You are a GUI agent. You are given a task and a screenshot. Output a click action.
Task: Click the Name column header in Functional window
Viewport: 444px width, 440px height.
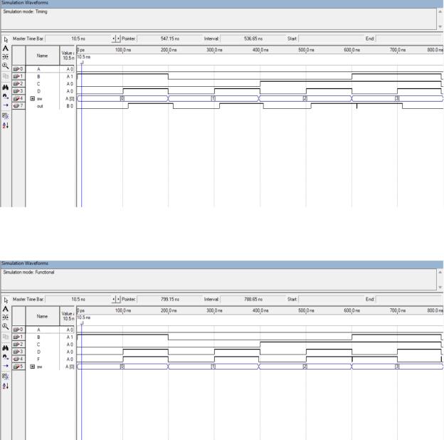(x=43, y=316)
